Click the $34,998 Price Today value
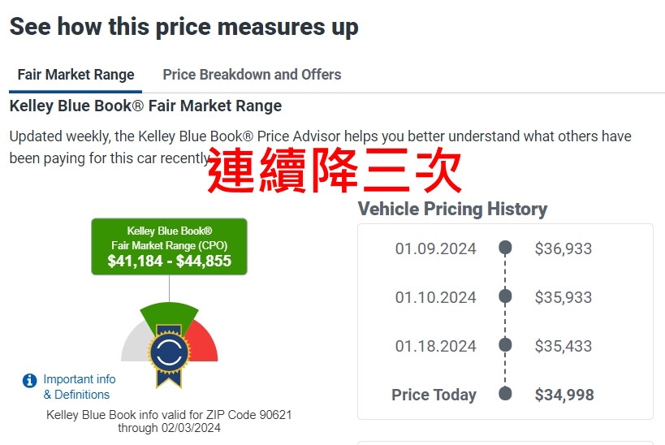Viewport: 665px width, 445px height. 564,395
